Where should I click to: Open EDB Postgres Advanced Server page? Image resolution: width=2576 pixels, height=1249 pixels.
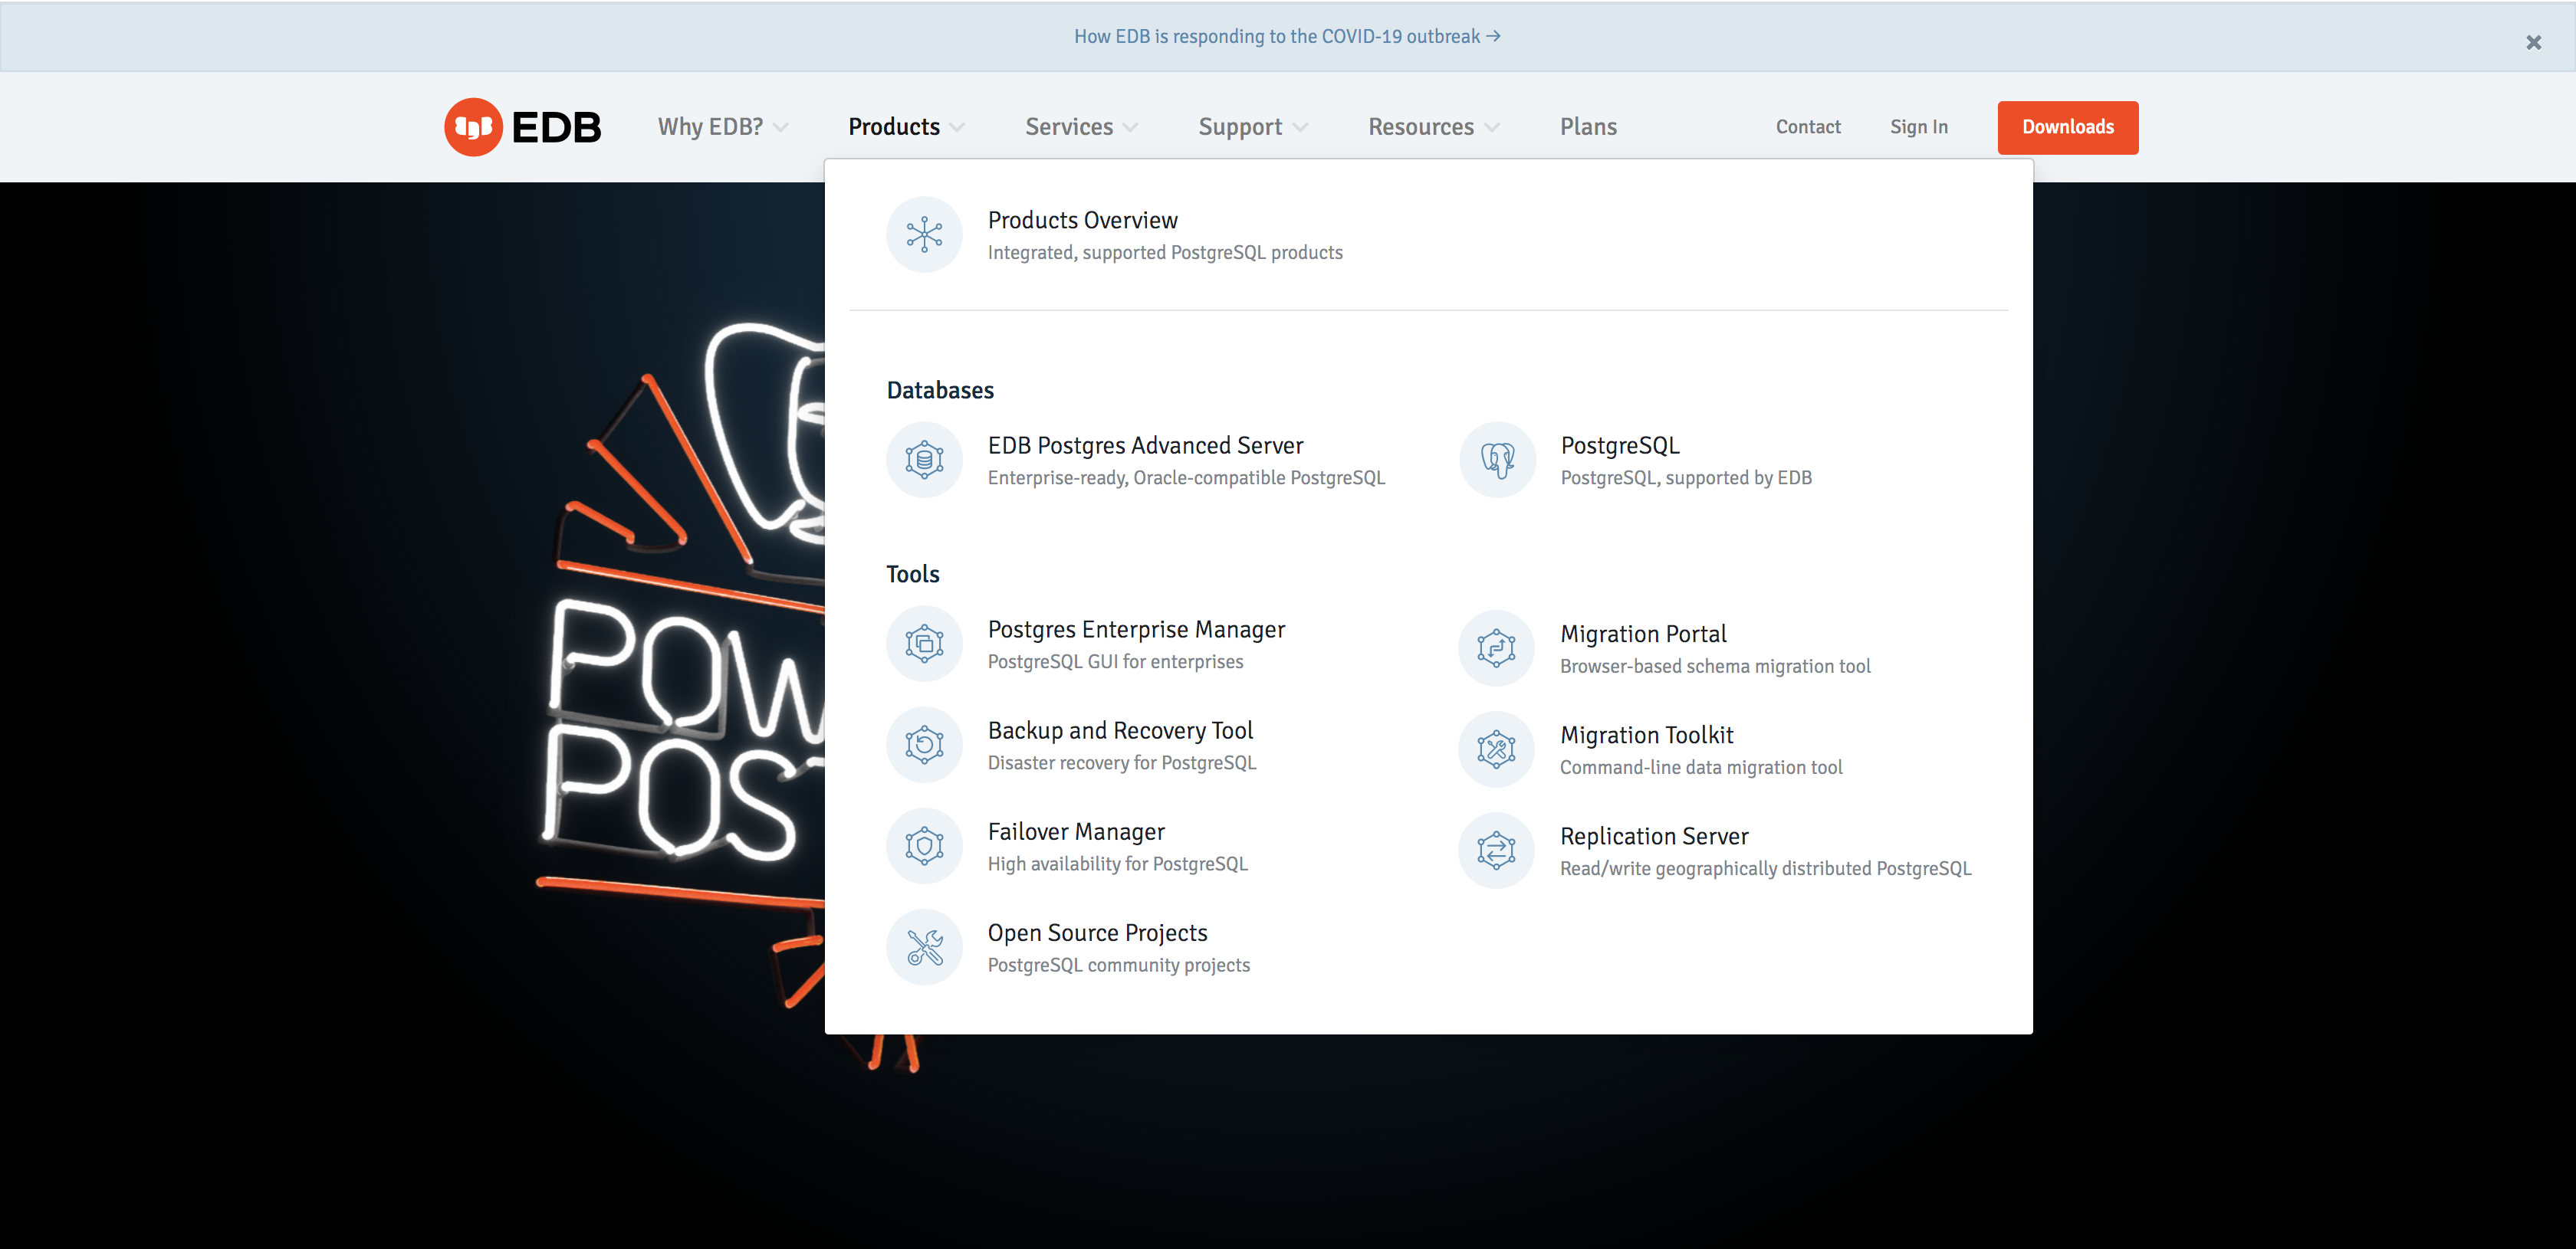click(1145, 444)
